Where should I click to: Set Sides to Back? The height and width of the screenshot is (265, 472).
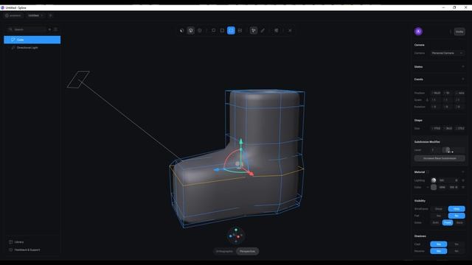(459, 222)
